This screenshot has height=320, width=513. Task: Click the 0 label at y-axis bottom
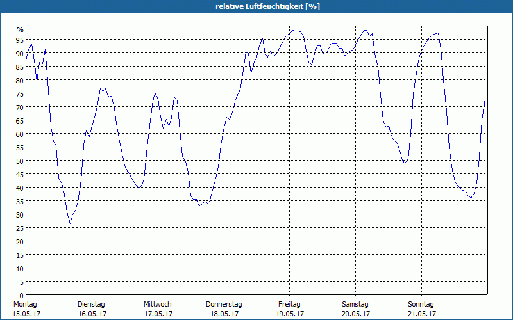[x=21, y=295]
